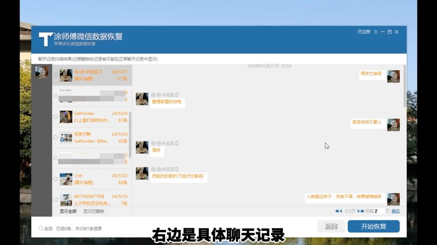Click sender avatar beside 把能扔的都扔了 message
This screenshot has width=437, height=245.
click(142, 173)
